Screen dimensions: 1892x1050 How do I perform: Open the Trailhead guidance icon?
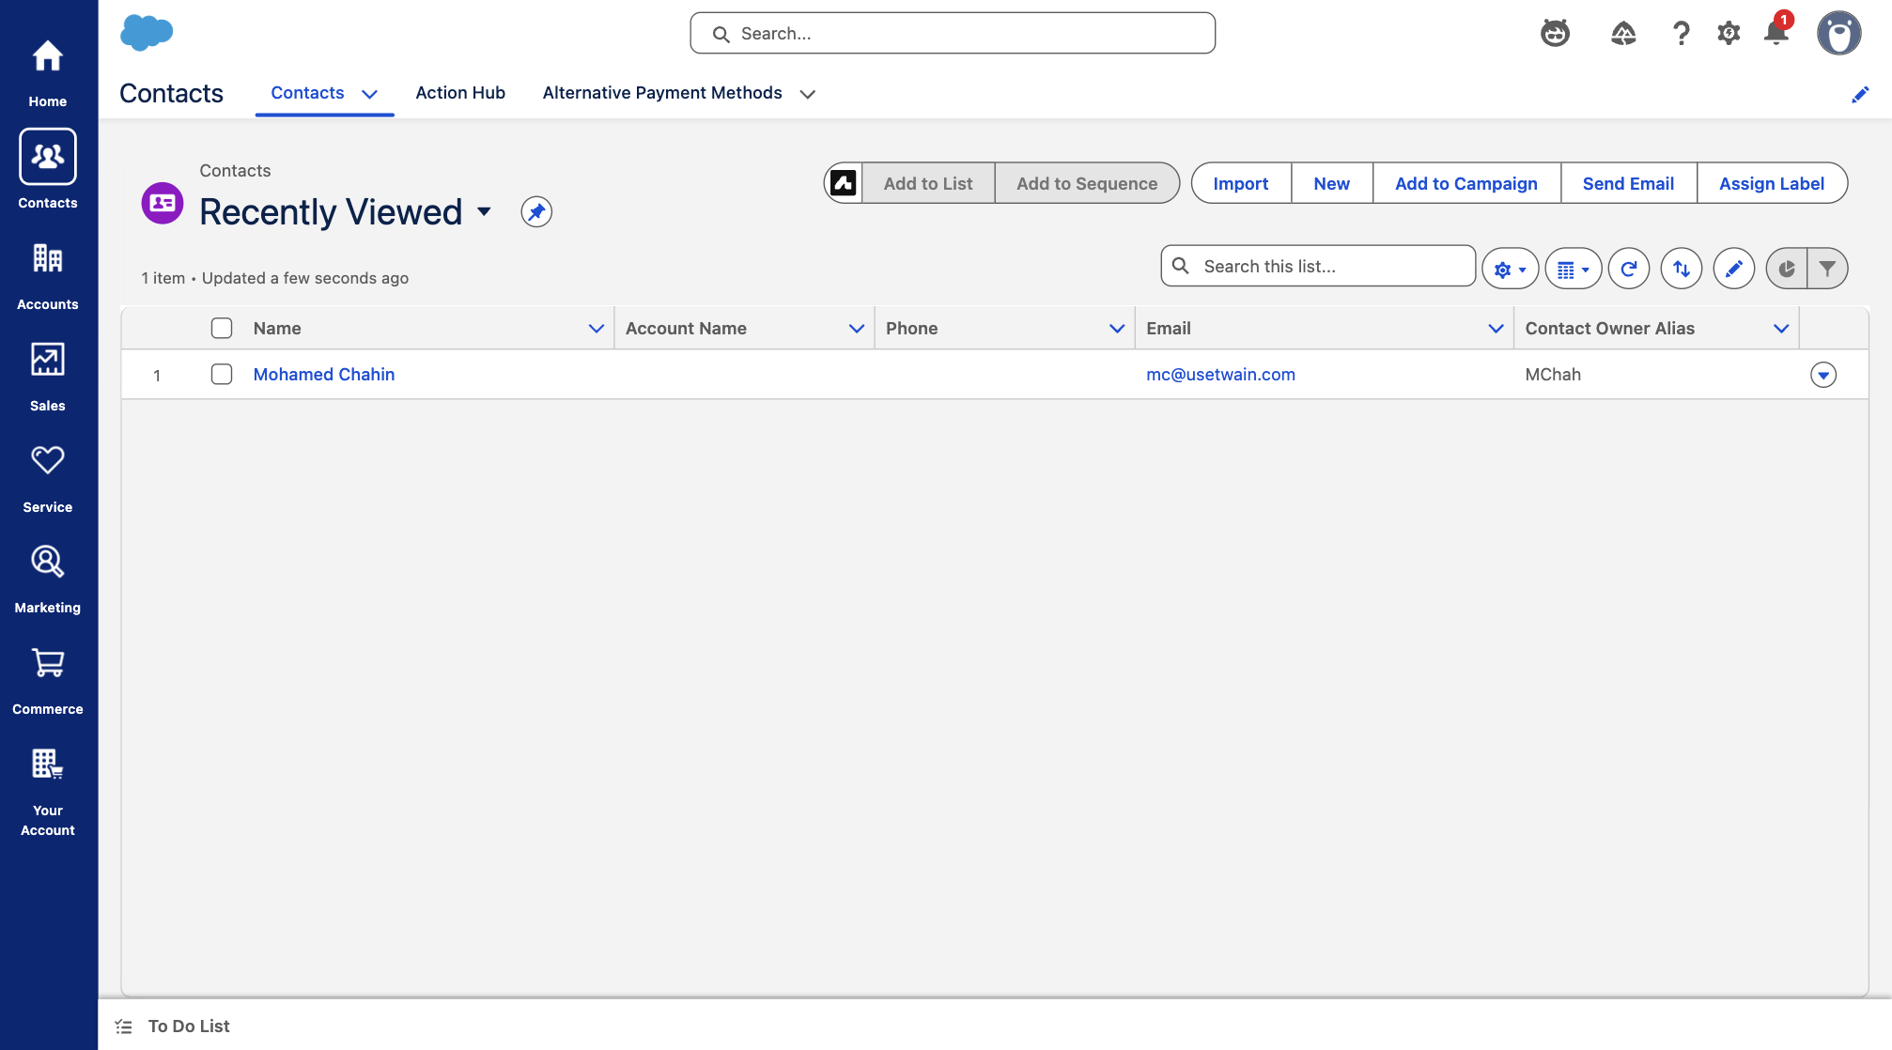[1623, 34]
